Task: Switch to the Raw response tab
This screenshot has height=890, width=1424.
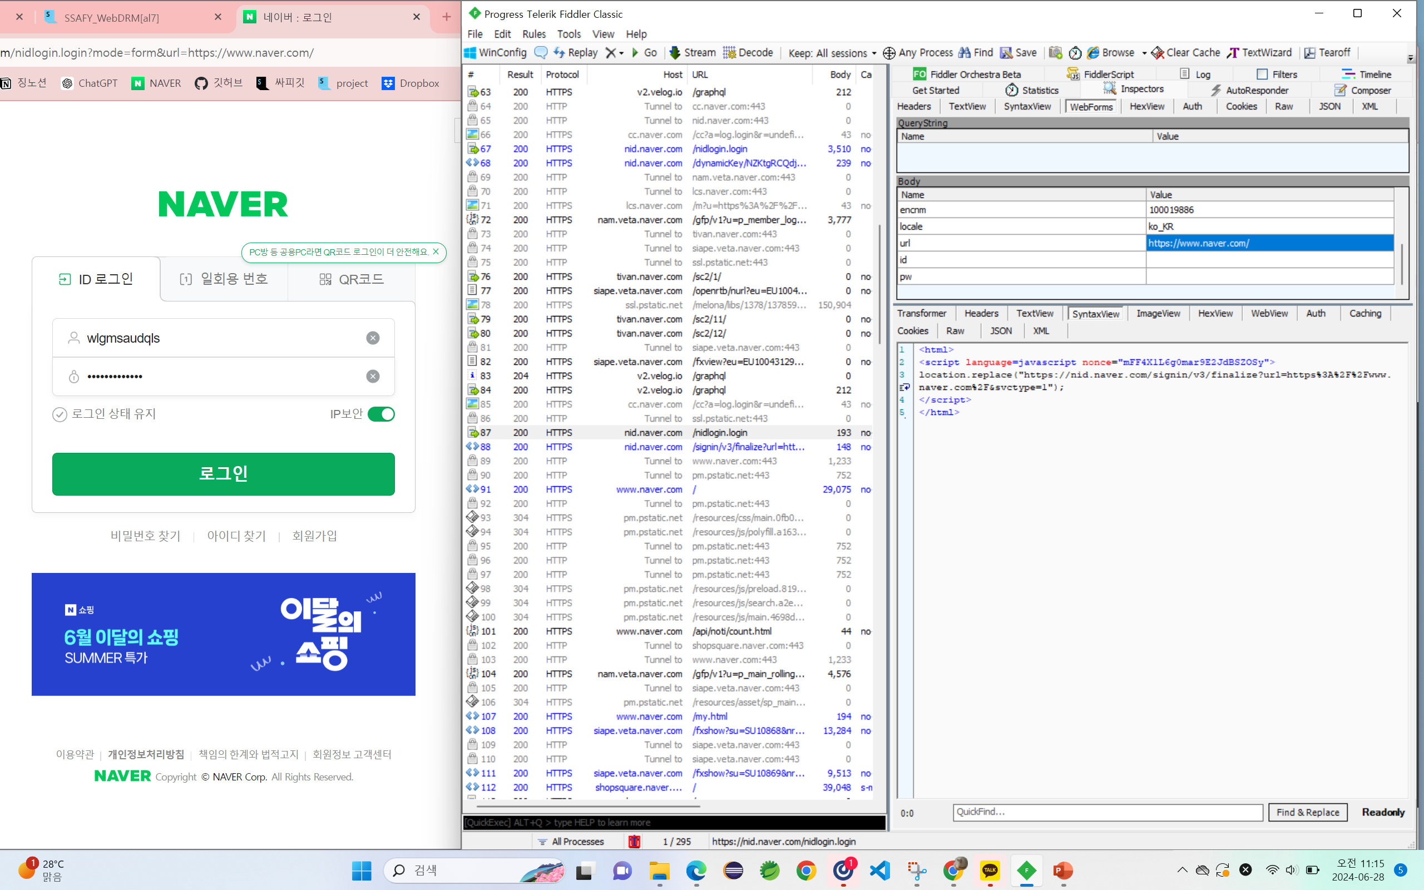Action: pyautogui.click(x=955, y=331)
